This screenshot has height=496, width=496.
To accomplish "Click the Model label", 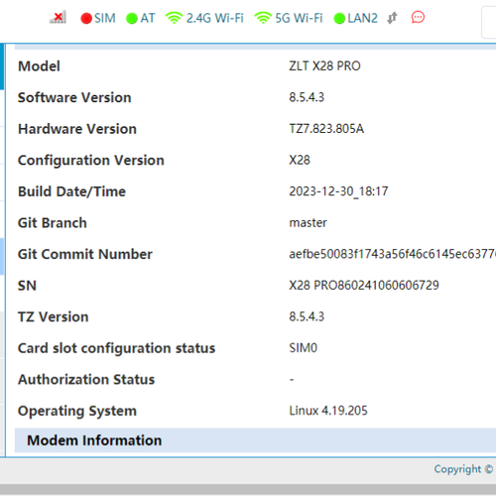I will click(x=39, y=66).
